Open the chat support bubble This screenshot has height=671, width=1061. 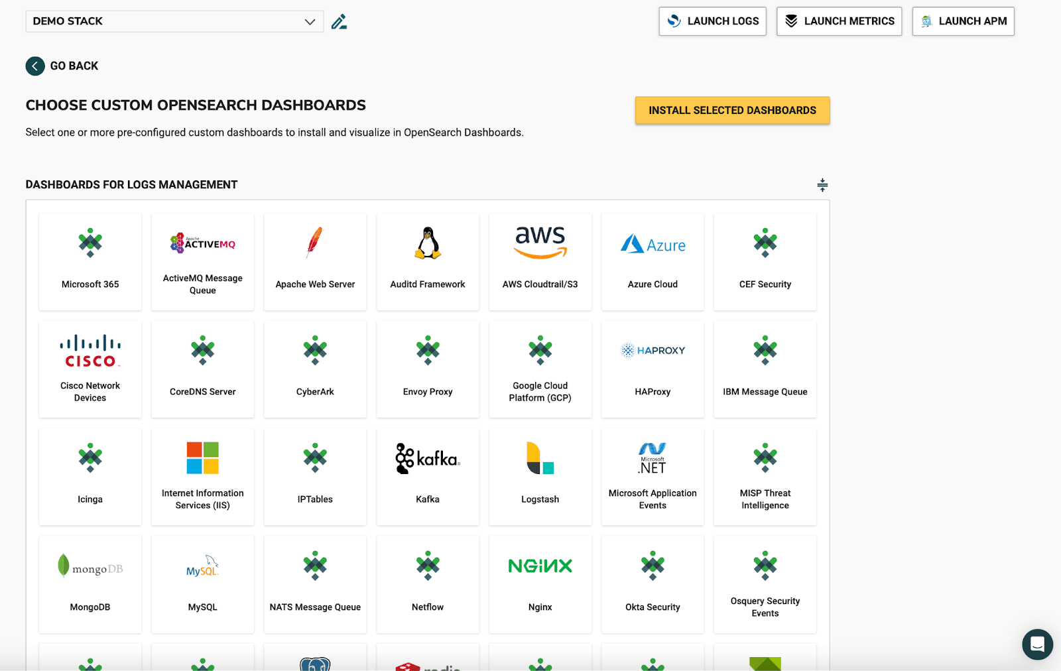1036,644
